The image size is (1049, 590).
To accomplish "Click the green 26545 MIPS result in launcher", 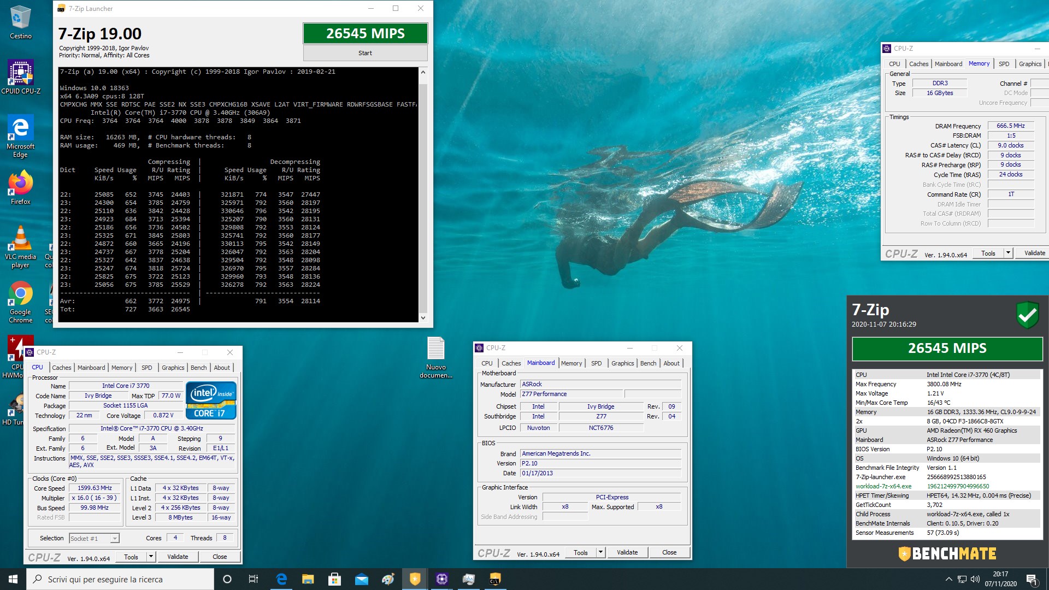I will coord(365,33).
